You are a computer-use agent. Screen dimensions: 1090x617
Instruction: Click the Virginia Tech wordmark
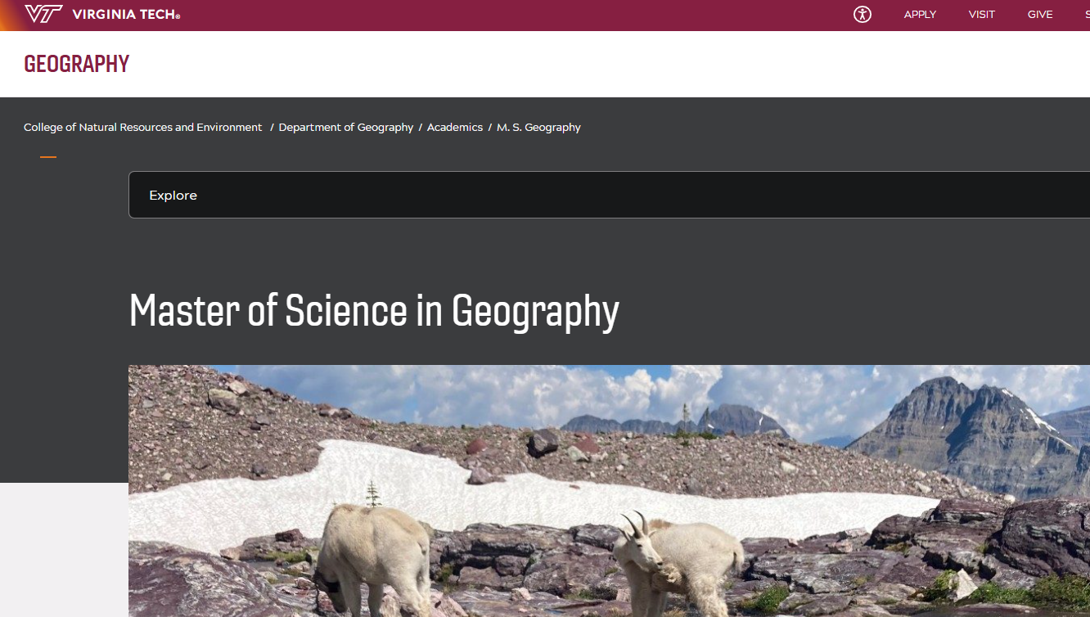126,15
